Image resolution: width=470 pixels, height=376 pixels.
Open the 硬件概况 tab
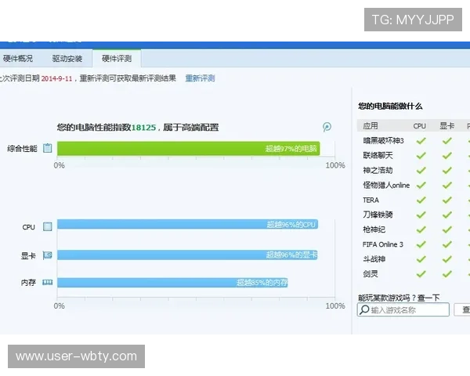(x=17, y=58)
